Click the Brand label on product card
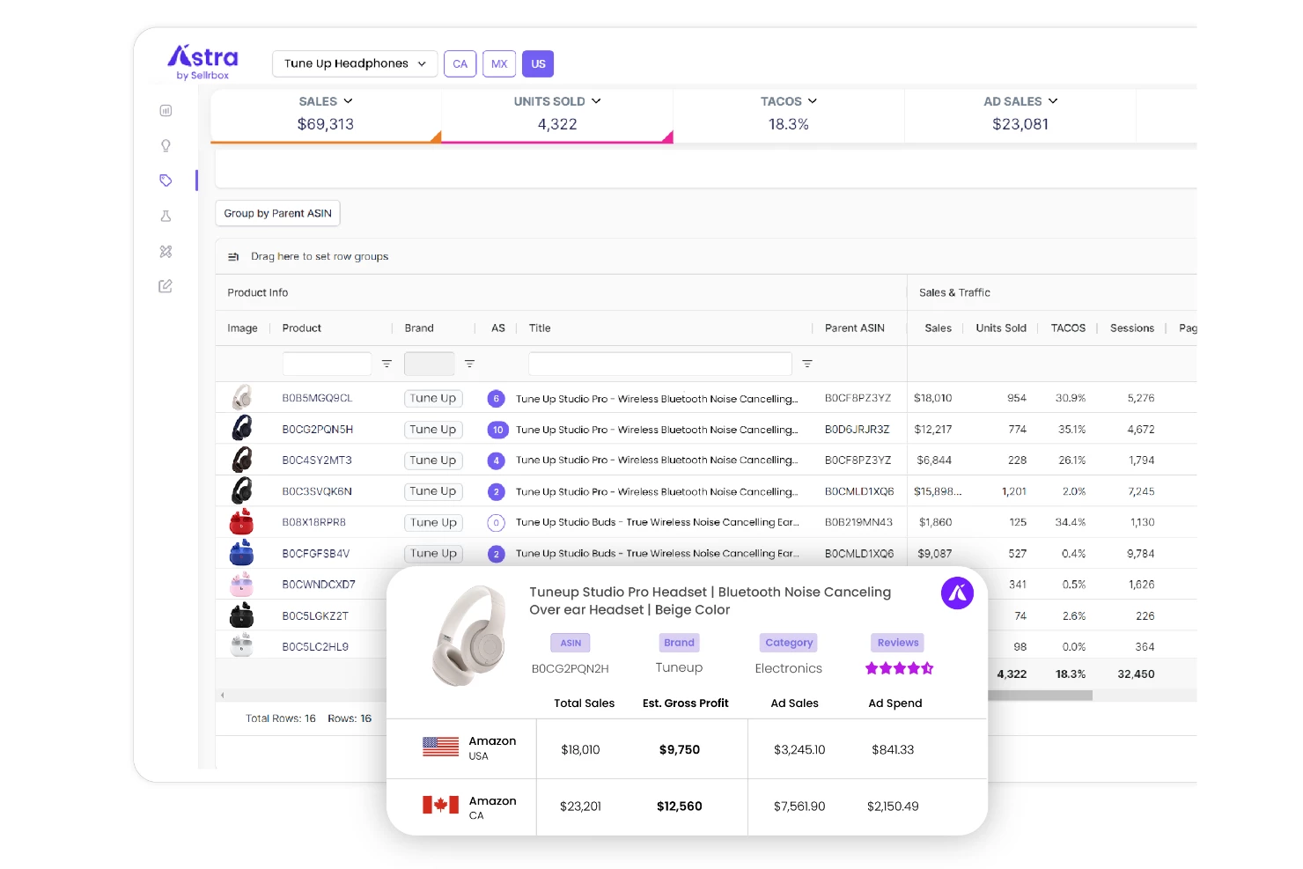Screen dimensions: 1303x869 [x=679, y=643]
